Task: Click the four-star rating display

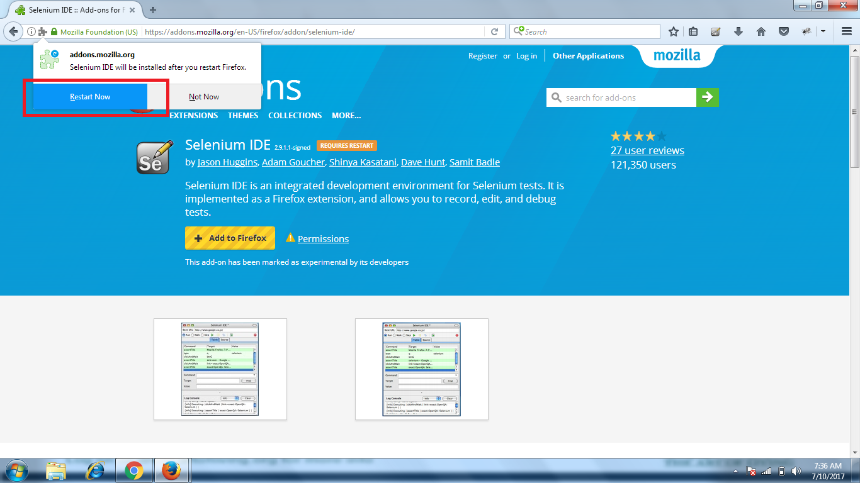Action: point(638,136)
